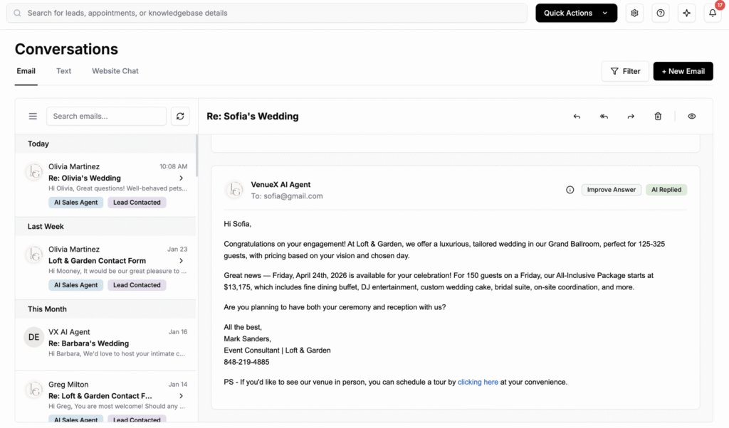The width and height of the screenshot is (729, 428).
Task: Switch to the Website Chat tab
Action: tap(115, 71)
